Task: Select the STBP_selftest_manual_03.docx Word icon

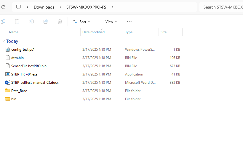Action: click(x=8, y=83)
